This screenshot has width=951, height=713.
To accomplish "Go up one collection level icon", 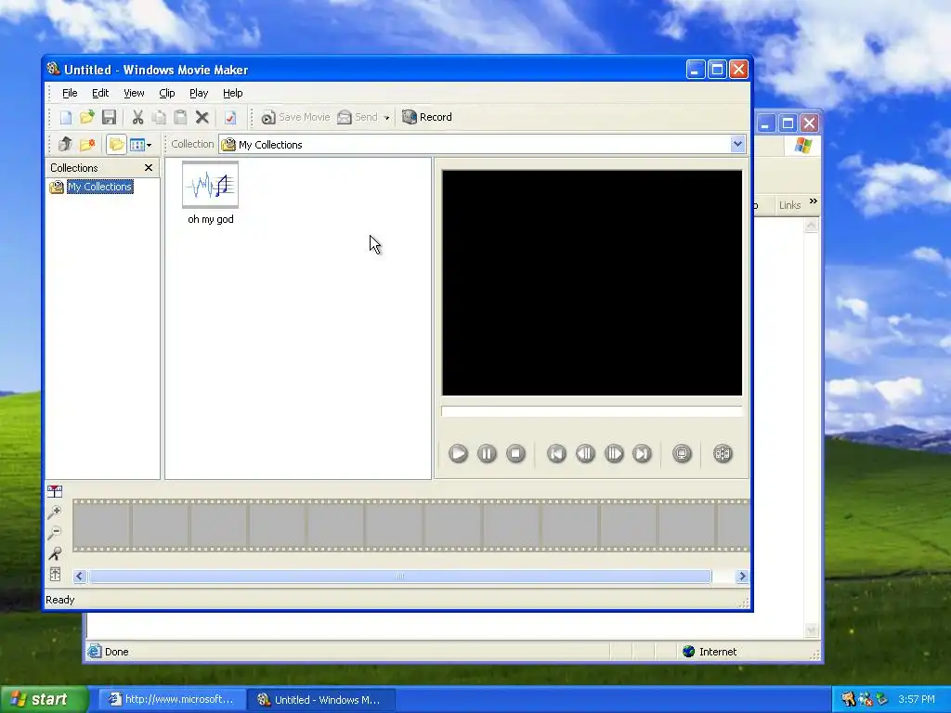I will pyautogui.click(x=66, y=144).
